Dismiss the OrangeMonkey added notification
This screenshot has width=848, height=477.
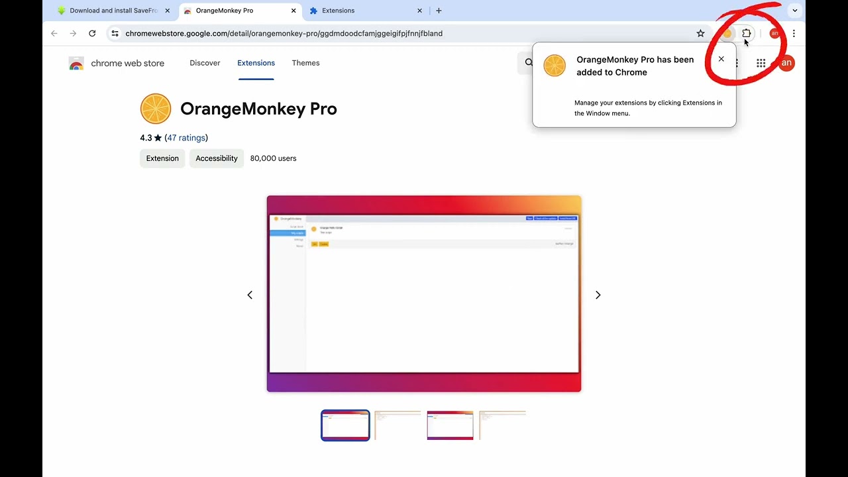pos(721,59)
